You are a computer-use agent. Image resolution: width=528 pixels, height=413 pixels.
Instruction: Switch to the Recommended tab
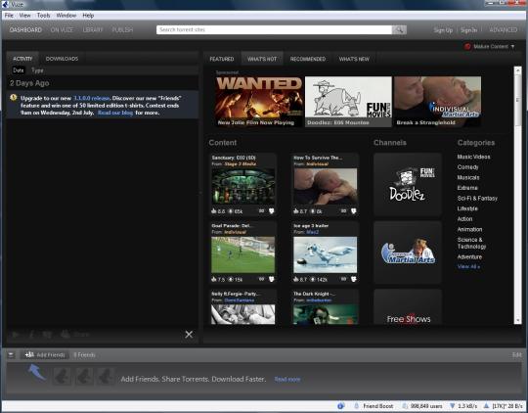308,59
